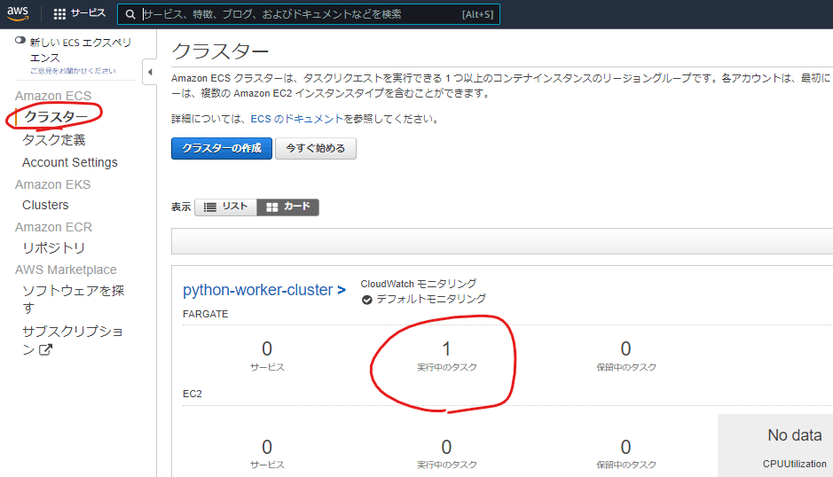Click the サブスクリプション external-link icon
Image resolution: width=833 pixels, height=477 pixels.
click(x=46, y=349)
